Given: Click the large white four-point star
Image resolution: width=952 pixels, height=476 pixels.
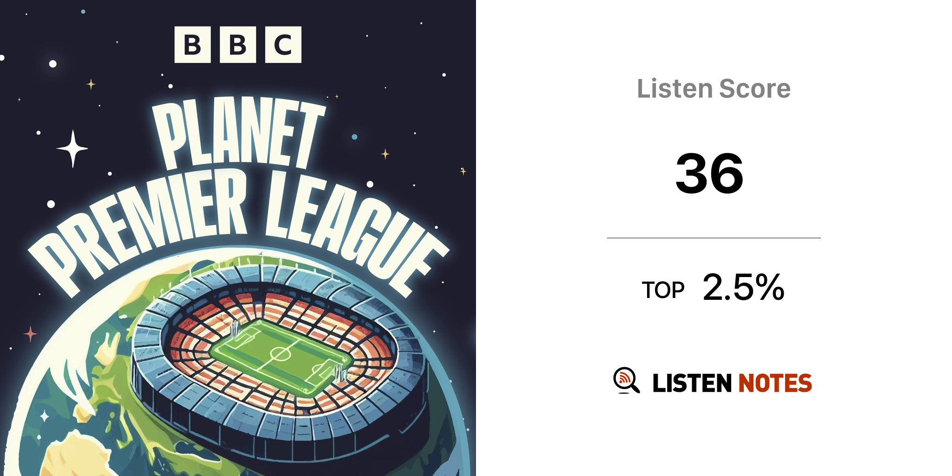Looking at the screenshot, I should [73, 148].
